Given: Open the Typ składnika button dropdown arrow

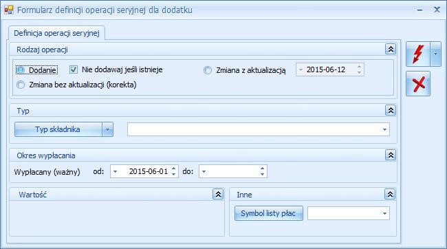Looking at the screenshot, I should pyautogui.click(x=107, y=129).
